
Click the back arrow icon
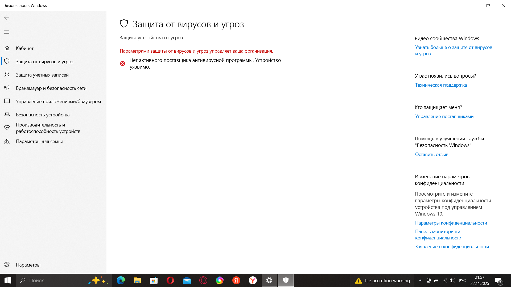7,17
